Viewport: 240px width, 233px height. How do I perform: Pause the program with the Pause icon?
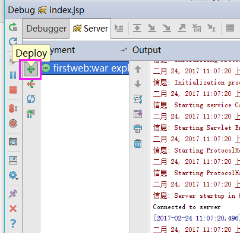pos(13,75)
